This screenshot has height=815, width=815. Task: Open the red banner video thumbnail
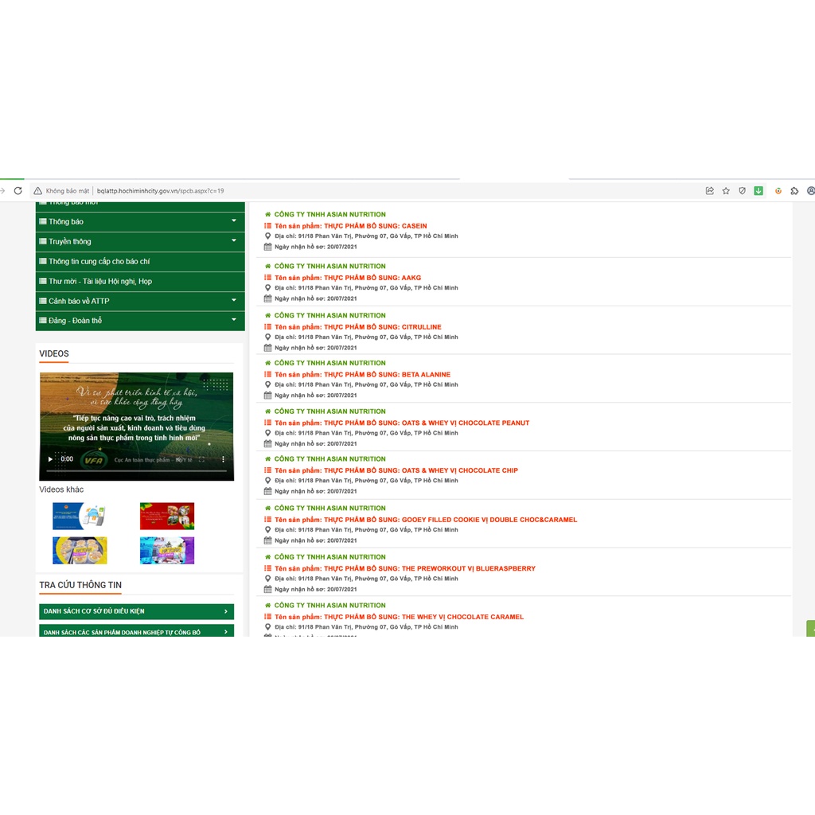coord(167,516)
